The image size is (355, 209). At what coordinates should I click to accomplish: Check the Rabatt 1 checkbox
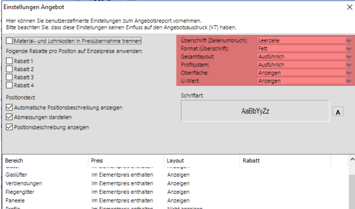(x=10, y=61)
